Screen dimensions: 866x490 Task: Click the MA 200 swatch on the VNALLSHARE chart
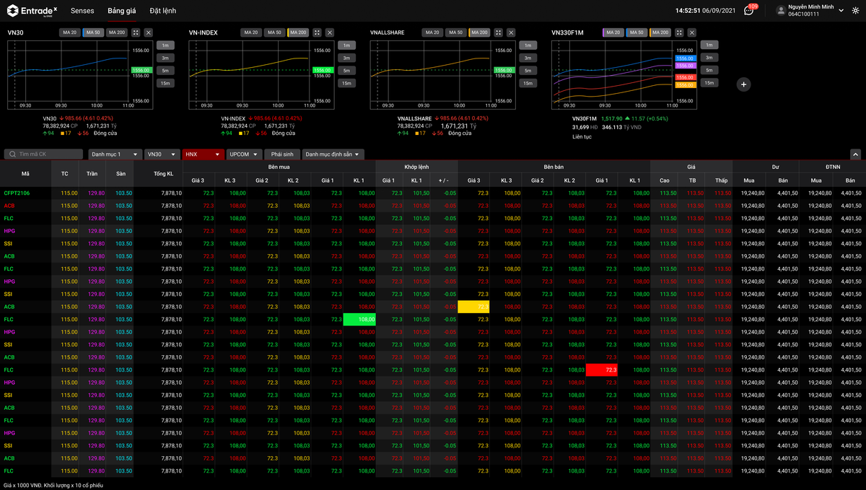(x=478, y=32)
